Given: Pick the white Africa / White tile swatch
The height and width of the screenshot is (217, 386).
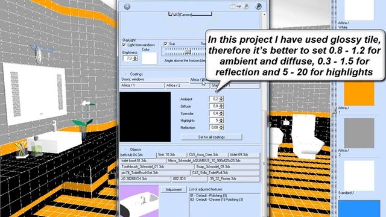Looking at the screenshot, I should (359, 10).
